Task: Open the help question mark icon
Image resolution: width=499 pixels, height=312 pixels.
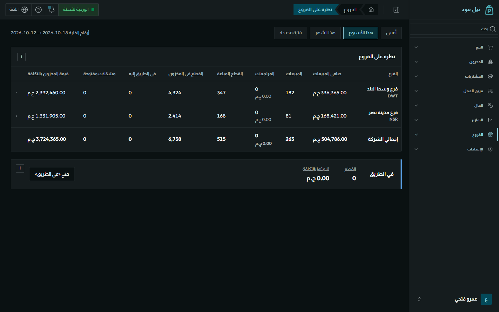Action: (38, 10)
